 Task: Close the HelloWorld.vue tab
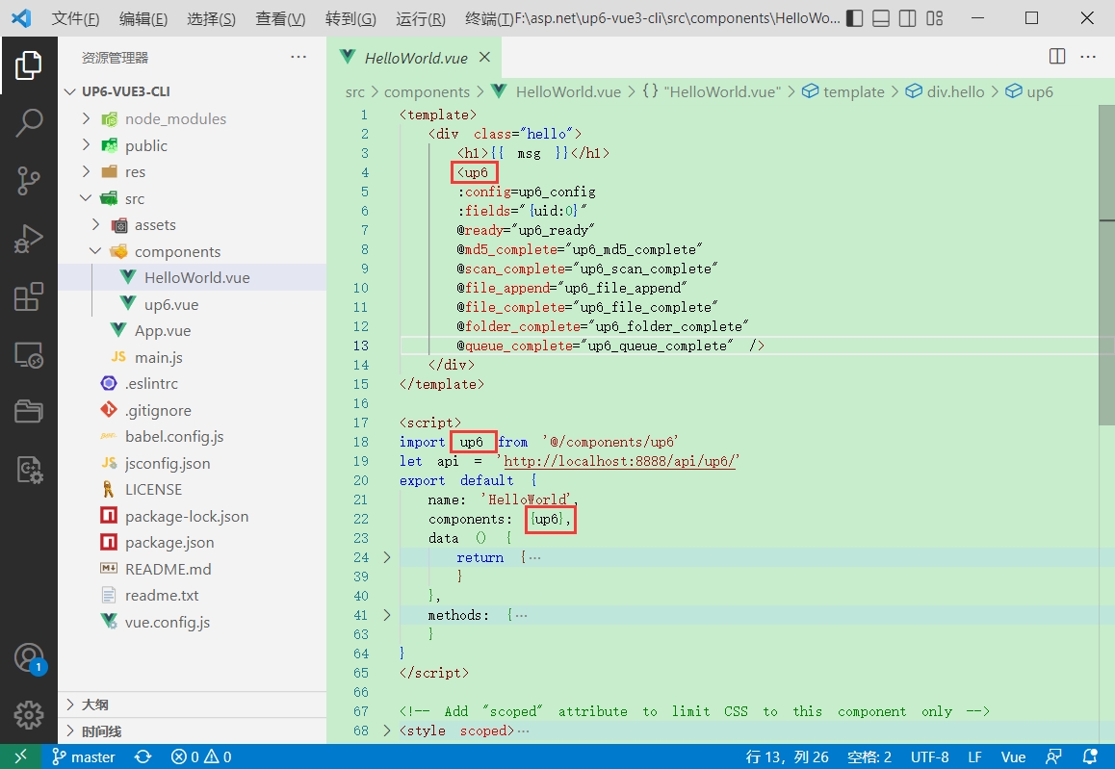click(x=485, y=57)
